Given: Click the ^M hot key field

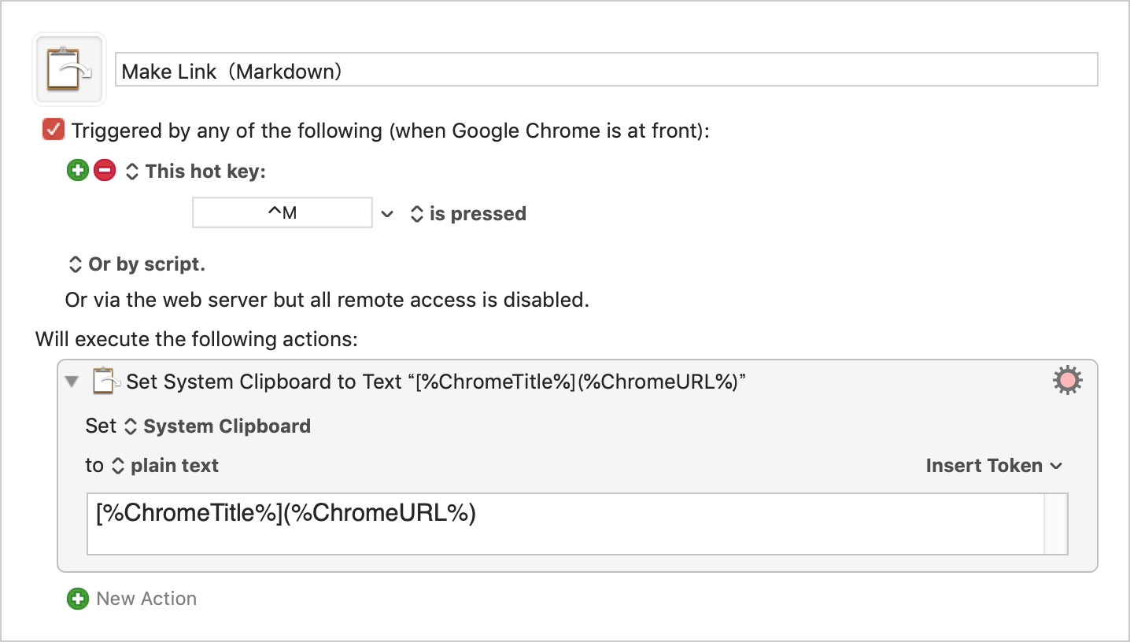Looking at the screenshot, I should (x=282, y=213).
